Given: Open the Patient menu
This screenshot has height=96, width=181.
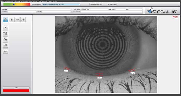Looking at the screenshot, I should (2, 1).
